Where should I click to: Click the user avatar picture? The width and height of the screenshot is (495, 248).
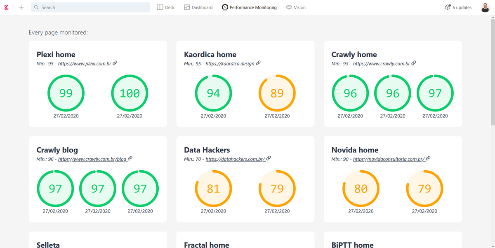tap(485, 7)
